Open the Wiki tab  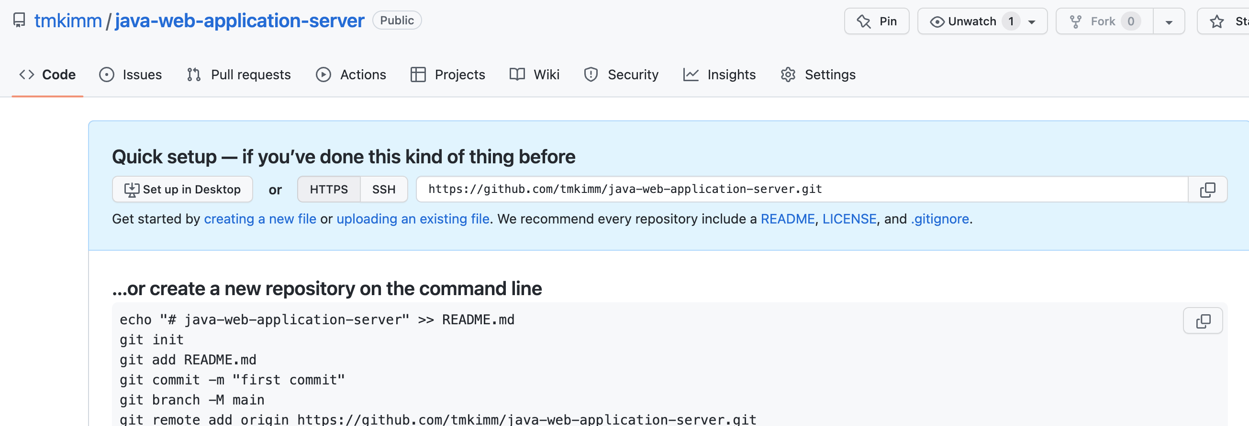click(535, 75)
